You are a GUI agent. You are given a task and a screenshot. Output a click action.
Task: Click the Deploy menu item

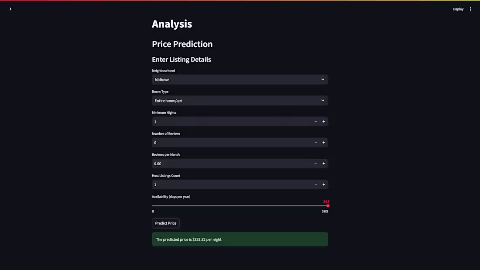pyautogui.click(x=458, y=9)
